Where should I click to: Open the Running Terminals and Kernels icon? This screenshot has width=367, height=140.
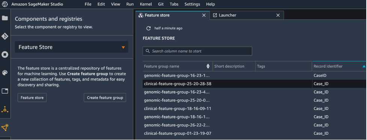pyautogui.click(x=5, y=55)
